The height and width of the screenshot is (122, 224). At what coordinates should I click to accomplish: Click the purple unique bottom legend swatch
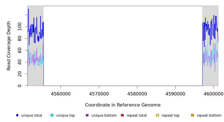coord(87,115)
